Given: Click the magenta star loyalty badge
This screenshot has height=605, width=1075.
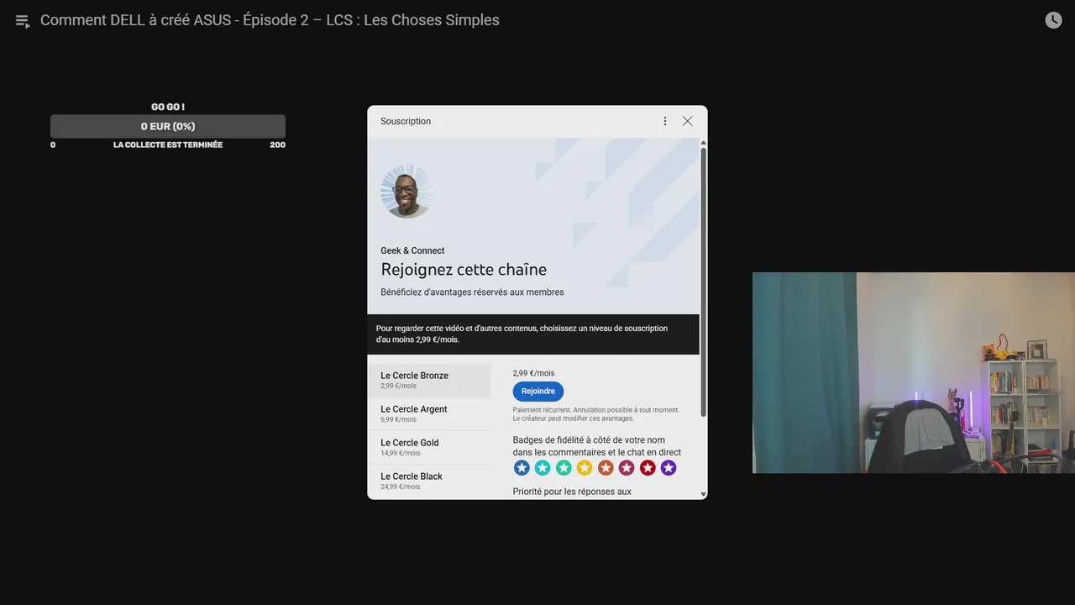Looking at the screenshot, I should coord(627,468).
